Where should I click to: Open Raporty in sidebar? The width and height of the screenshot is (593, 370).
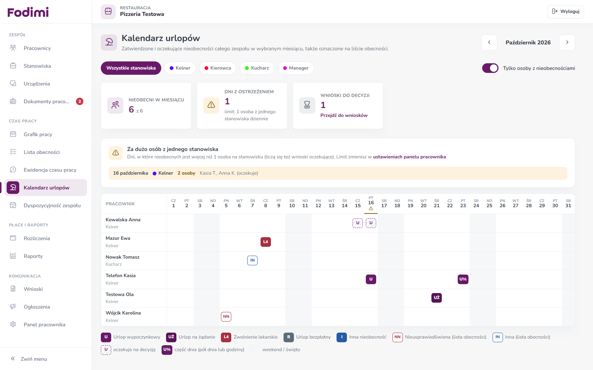pyautogui.click(x=46, y=256)
